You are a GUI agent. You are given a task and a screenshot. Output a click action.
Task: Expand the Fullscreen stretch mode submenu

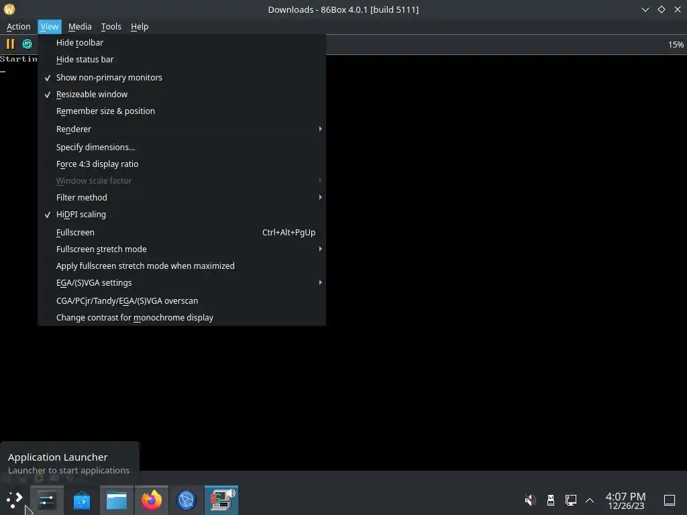pos(181,249)
